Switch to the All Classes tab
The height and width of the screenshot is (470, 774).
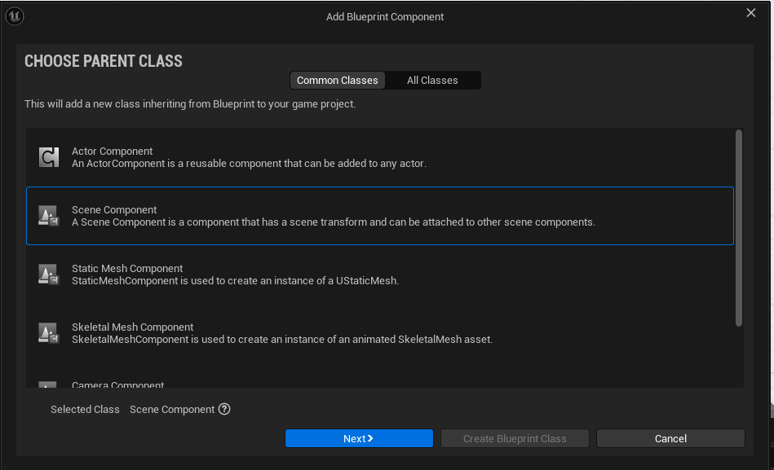click(x=432, y=81)
